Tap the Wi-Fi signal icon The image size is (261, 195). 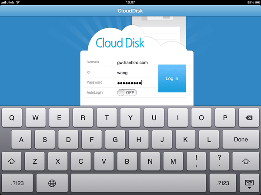18,2
